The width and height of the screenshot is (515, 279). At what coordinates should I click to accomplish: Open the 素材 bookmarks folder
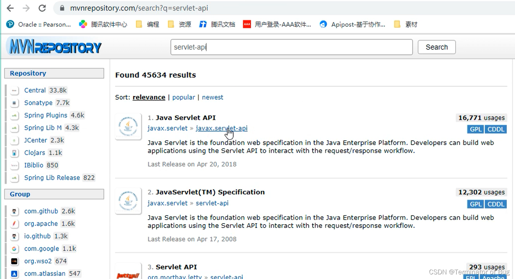(x=406, y=24)
